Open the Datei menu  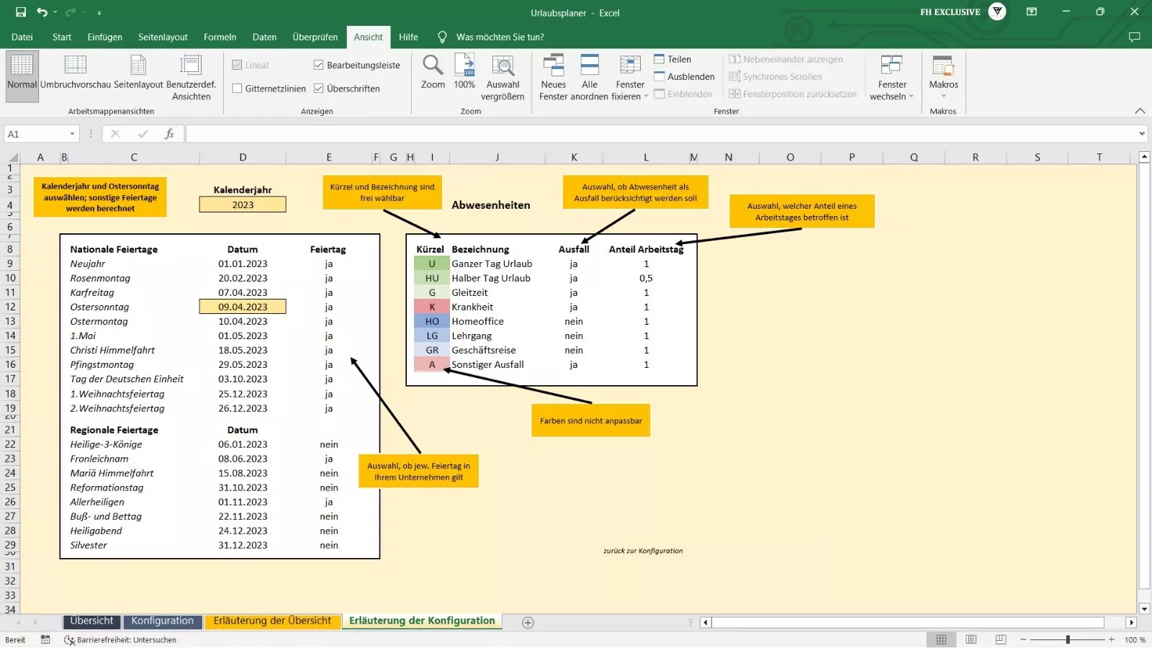pyautogui.click(x=22, y=37)
